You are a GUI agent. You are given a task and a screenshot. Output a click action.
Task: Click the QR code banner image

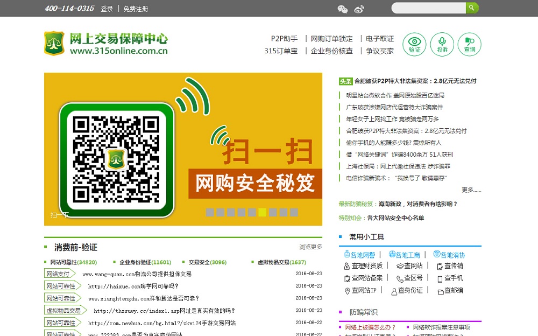[183, 149]
